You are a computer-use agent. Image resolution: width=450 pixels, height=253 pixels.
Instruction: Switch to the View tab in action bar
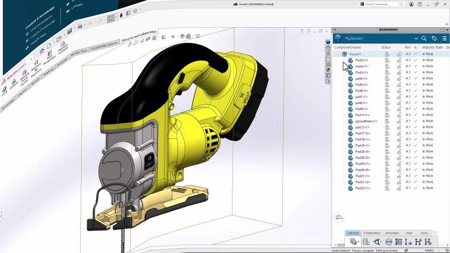[409, 233]
